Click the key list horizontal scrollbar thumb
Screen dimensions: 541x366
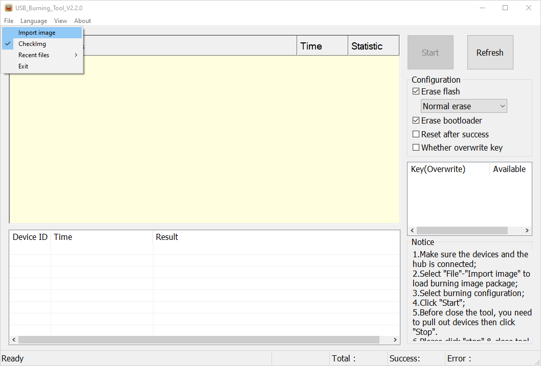[x=462, y=230]
